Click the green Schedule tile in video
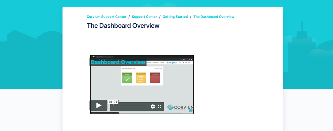 coord(127,78)
